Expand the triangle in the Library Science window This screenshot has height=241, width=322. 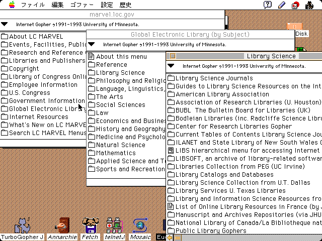(171, 66)
